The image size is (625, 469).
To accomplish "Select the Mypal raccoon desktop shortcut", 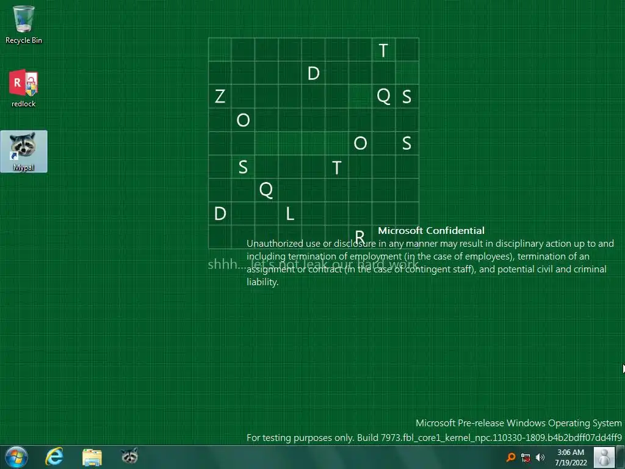I will pyautogui.click(x=24, y=151).
